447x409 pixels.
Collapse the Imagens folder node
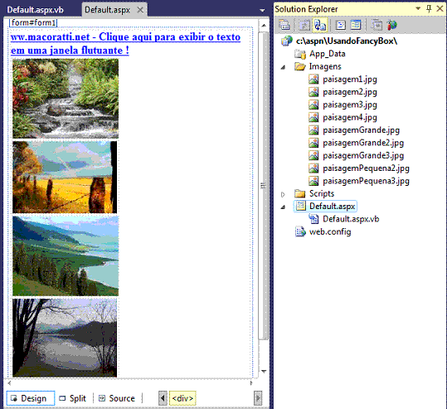pos(283,67)
